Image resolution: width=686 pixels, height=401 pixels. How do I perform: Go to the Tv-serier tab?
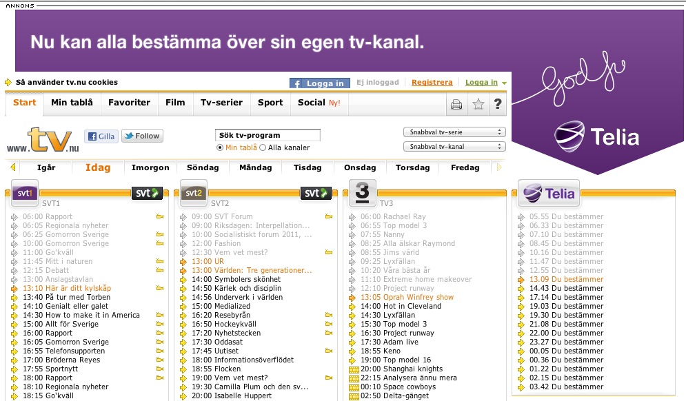point(221,103)
